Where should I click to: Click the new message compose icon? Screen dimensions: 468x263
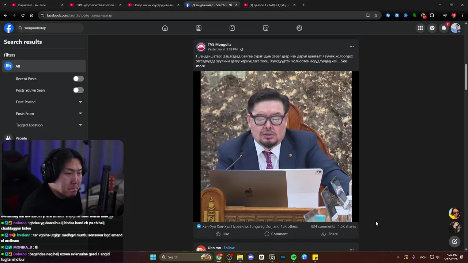pyautogui.click(x=454, y=241)
